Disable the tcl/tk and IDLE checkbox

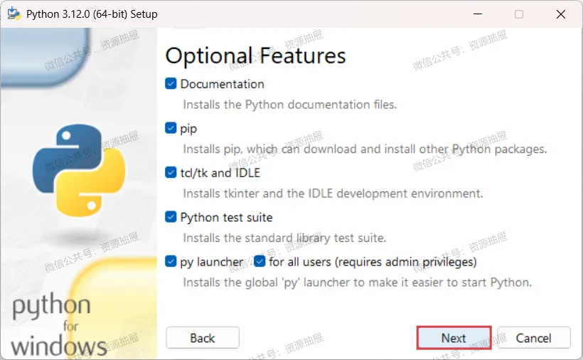[x=171, y=172]
